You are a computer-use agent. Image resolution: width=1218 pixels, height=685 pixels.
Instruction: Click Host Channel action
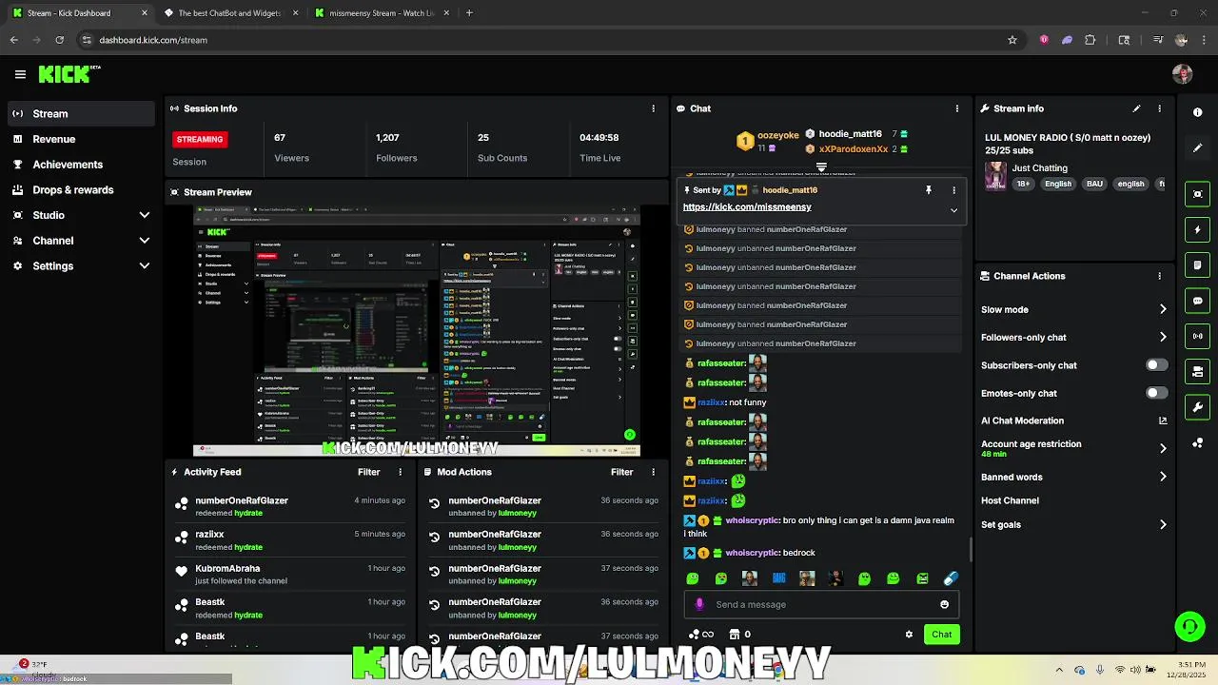pyautogui.click(x=1010, y=500)
